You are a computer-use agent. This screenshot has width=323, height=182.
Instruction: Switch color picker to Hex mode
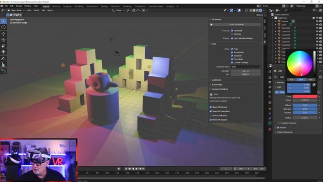[311, 80]
